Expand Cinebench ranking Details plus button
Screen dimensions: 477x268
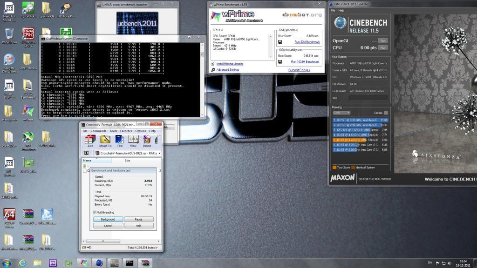tap(386, 113)
